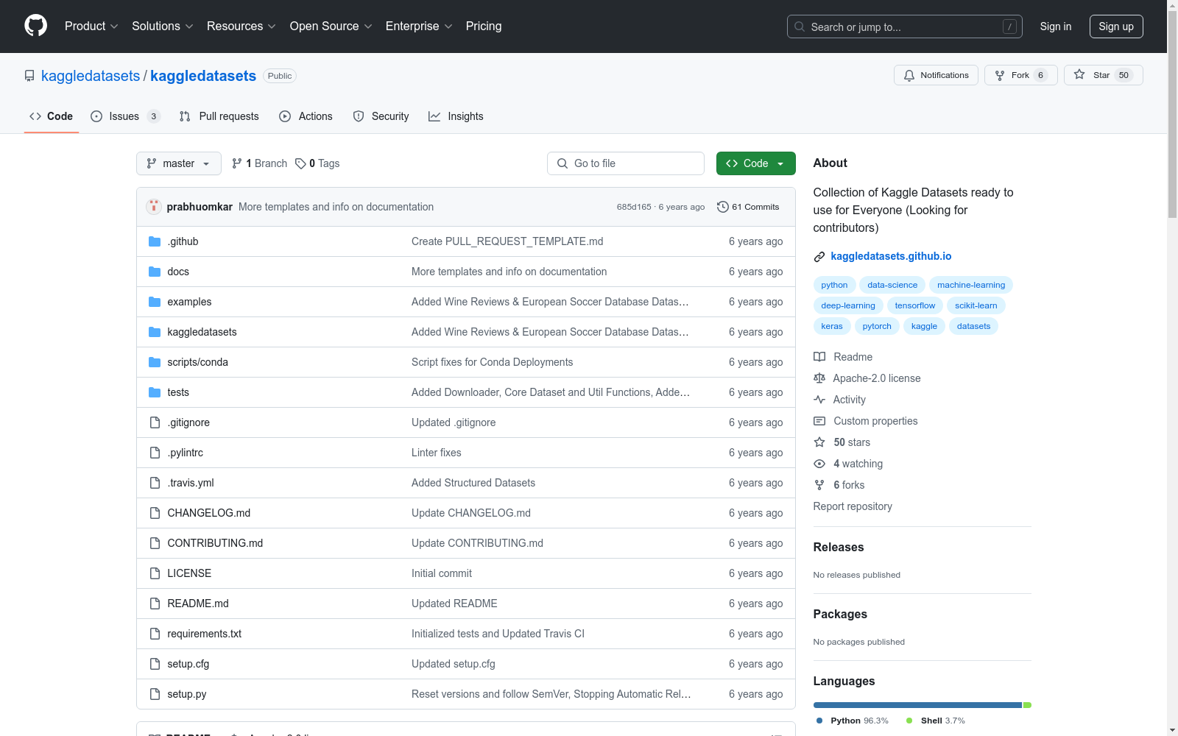The image size is (1178, 736).
Task: Click the README book icon in About
Action: [x=819, y=357]
